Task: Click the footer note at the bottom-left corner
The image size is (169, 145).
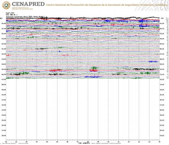Action: [15, 143]
